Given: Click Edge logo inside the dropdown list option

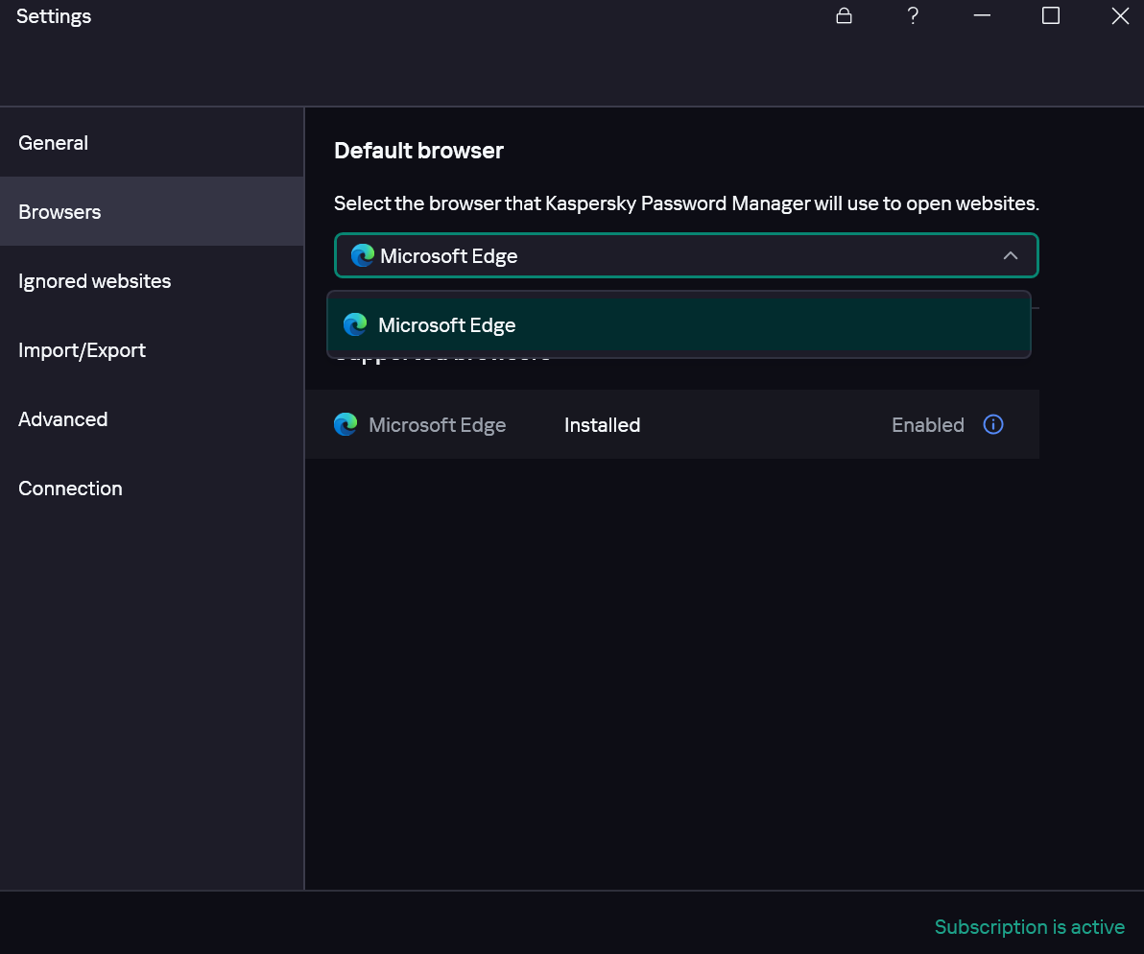Looking at the screenshot, I should click(355, 325).
